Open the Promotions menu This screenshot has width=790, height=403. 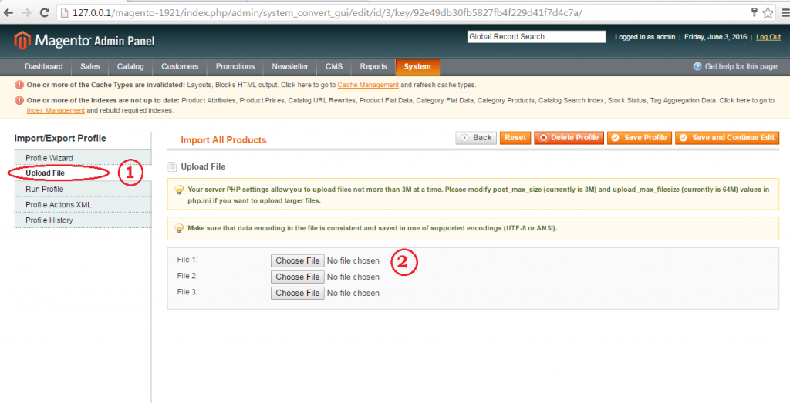235,66
